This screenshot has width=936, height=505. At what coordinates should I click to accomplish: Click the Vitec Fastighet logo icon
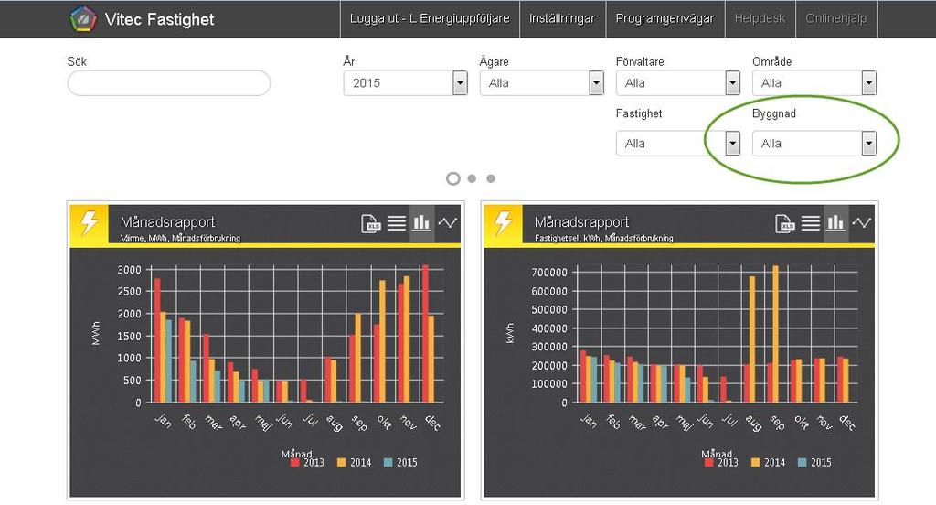[83, 18]
